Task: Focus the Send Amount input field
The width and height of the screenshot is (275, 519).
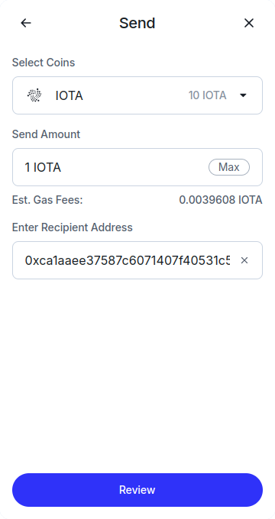Action: coord(137,167)
